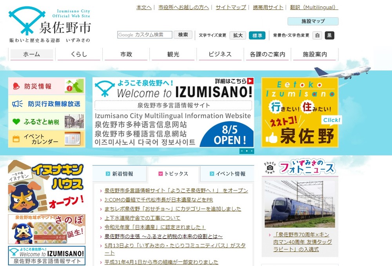Open the ふるさと納税 heart banner

click(x=47, y=122)
